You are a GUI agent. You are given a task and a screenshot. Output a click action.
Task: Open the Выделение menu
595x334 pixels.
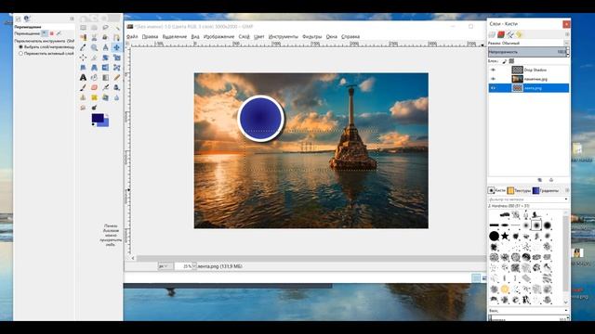pos(175,37)
